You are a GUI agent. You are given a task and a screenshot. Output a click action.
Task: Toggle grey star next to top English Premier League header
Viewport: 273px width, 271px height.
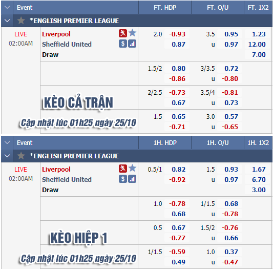(x=21, y=20)
